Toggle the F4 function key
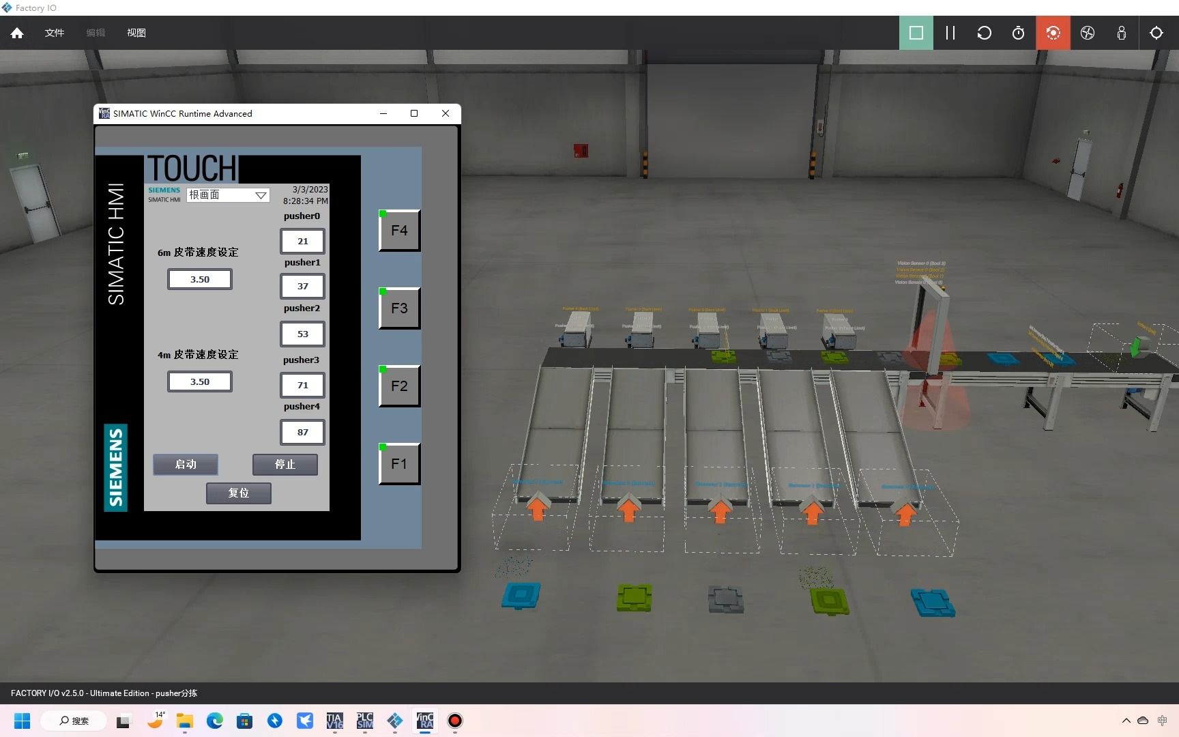Viewport: 1179px width, 737px height. [398, 230]
